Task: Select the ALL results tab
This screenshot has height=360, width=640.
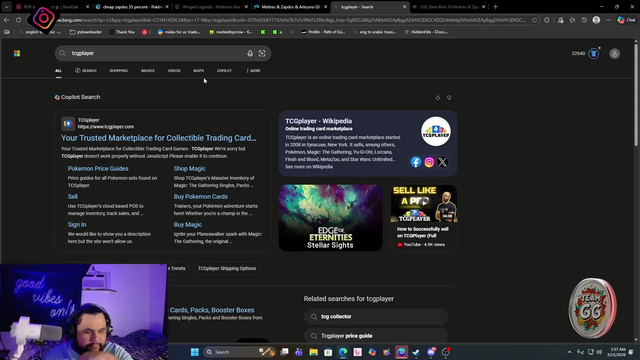Action: point(58,70)
